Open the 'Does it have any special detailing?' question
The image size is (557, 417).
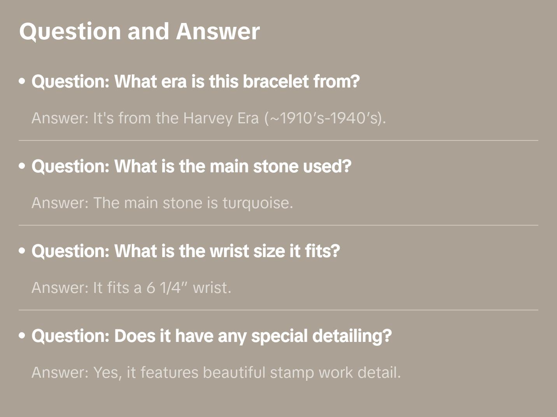211,336
